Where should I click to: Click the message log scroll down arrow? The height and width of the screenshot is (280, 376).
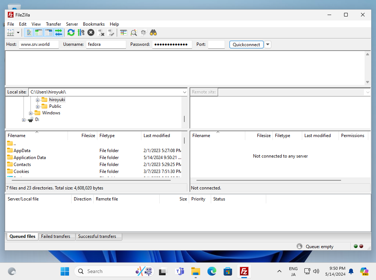click(x=367, y=82)
